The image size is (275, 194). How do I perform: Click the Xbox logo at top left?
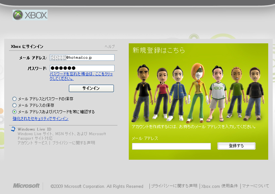(x=30, y=15)
